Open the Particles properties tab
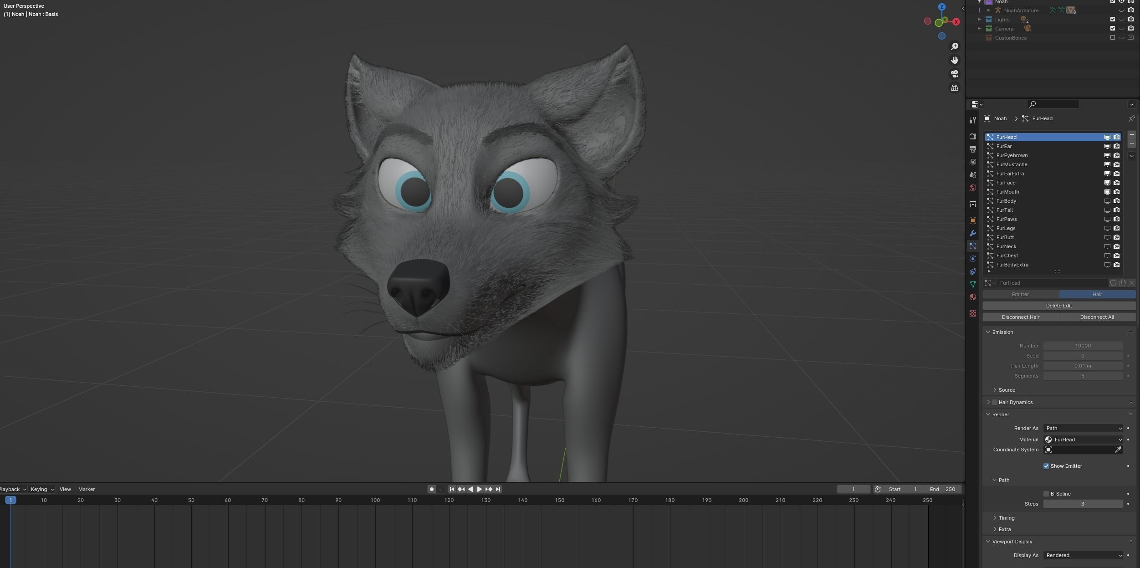 (972, 246)
